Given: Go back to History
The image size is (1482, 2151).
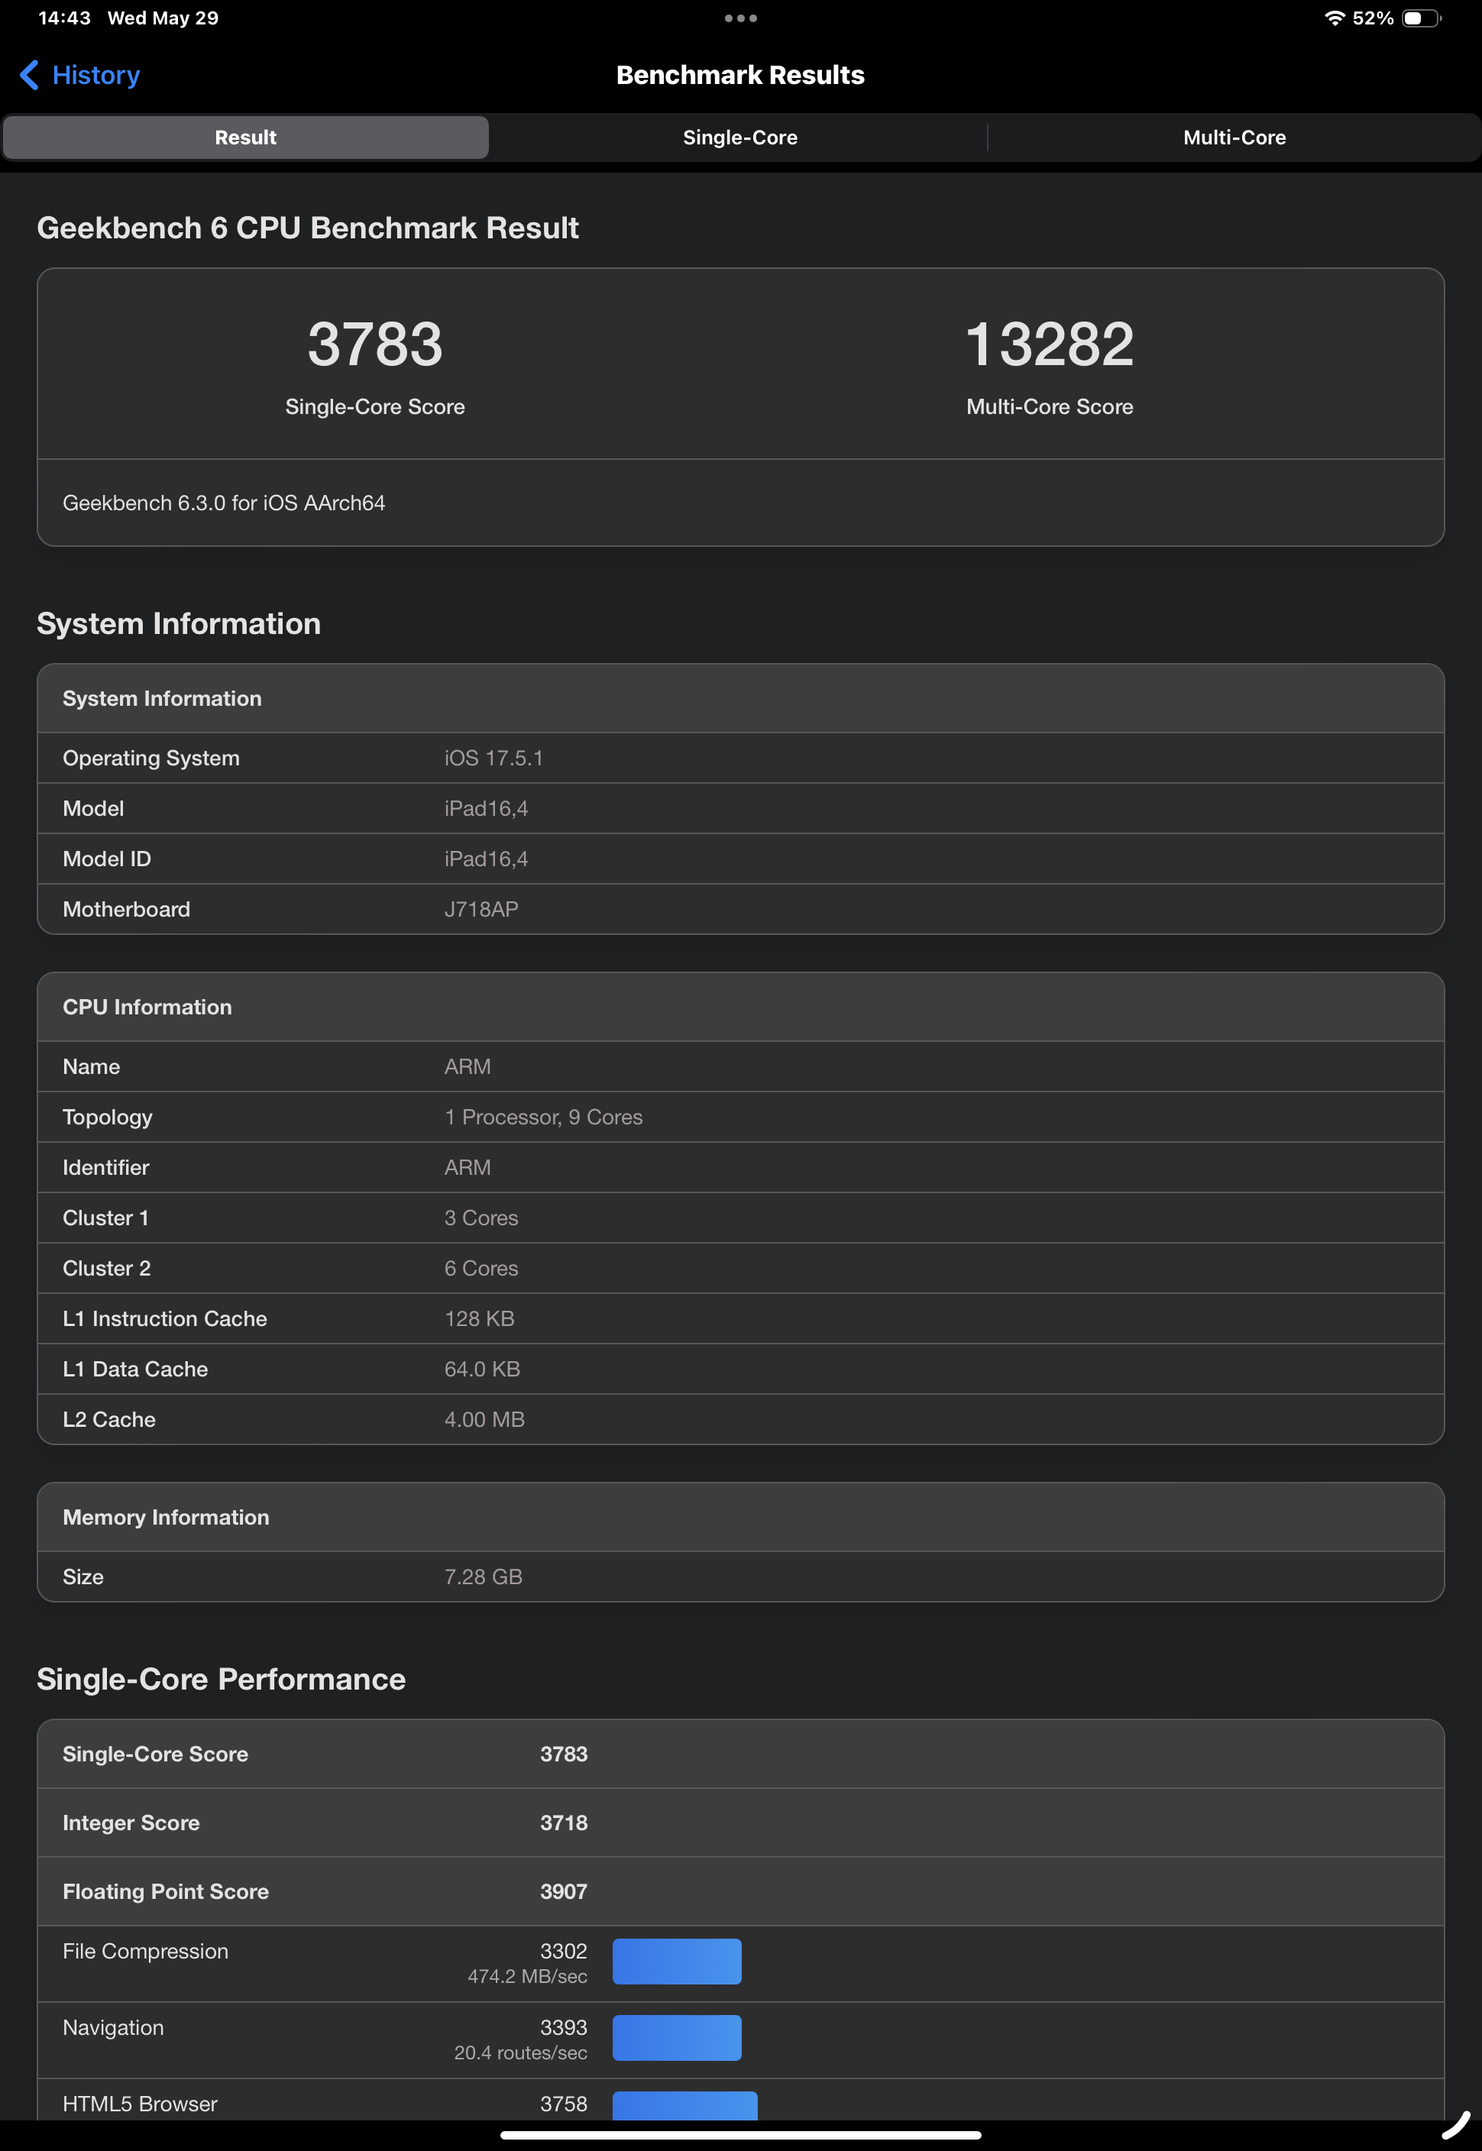Looking at the screenshot, I should (95, 75).
